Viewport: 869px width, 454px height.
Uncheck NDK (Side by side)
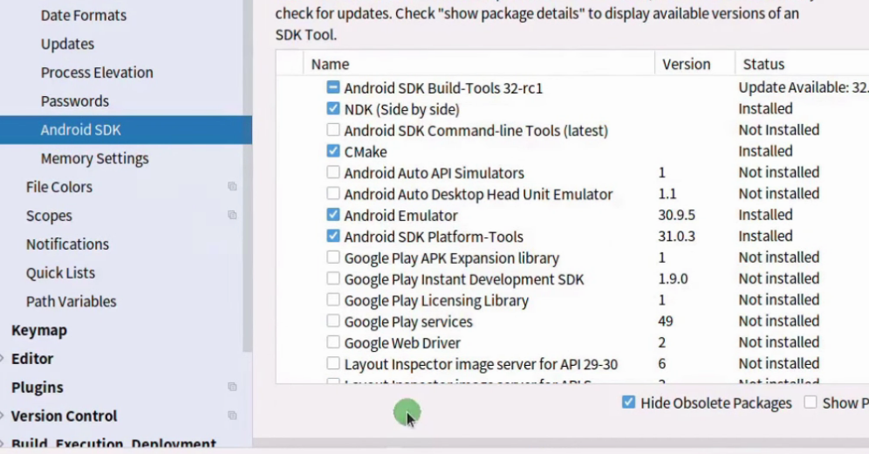coord(332,108)
